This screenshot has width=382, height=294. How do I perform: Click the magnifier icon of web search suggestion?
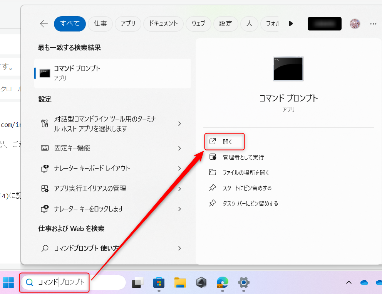pos(45,248)
